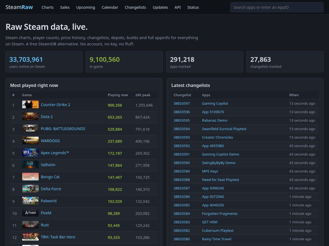The image size is (329, 246).
Task: Open the Gaming Copilot app link
Action: (x=215, y=104)
